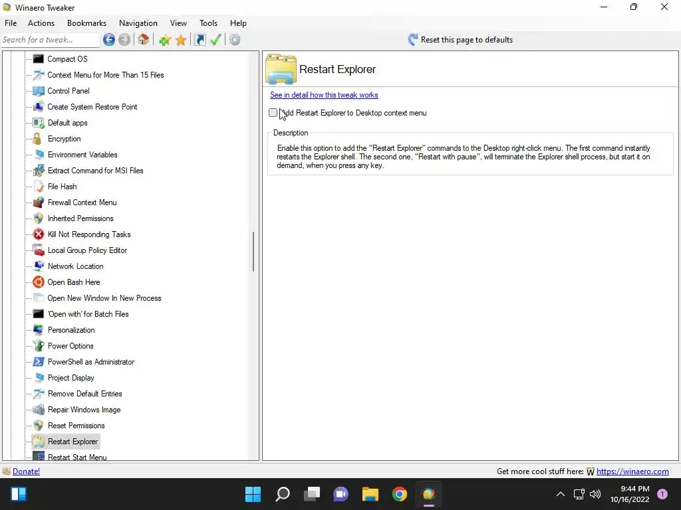Image resolution: width=681 pixels, height=510 pixels.
Task: Click the Add bookmark star icon
Action: (165, 41)
